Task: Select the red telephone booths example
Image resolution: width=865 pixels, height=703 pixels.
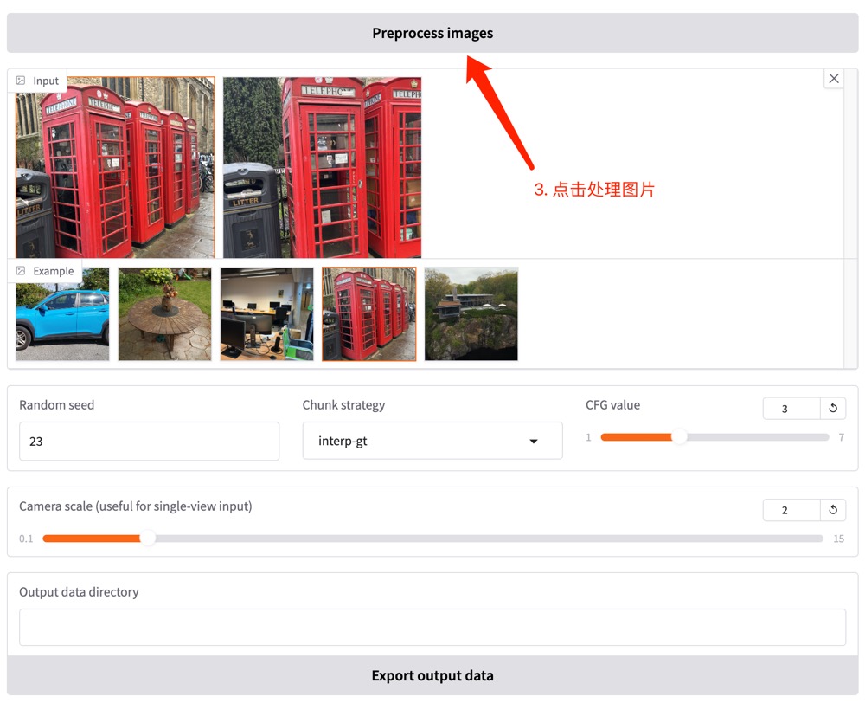Action: [369, 313]
